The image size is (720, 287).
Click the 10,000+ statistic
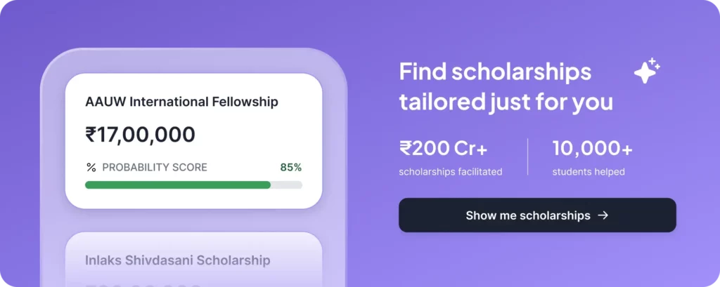pos(592,148)
